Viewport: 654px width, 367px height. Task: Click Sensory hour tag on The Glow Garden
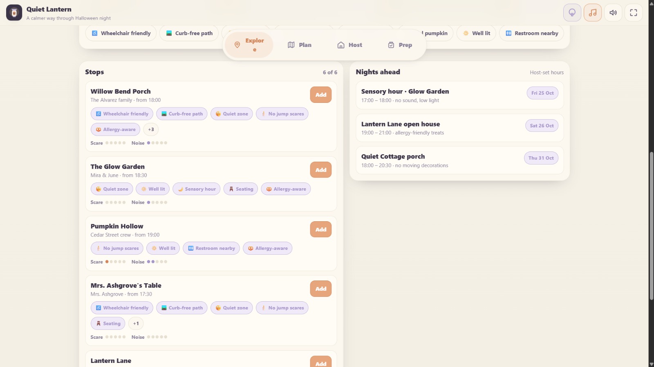196,189
